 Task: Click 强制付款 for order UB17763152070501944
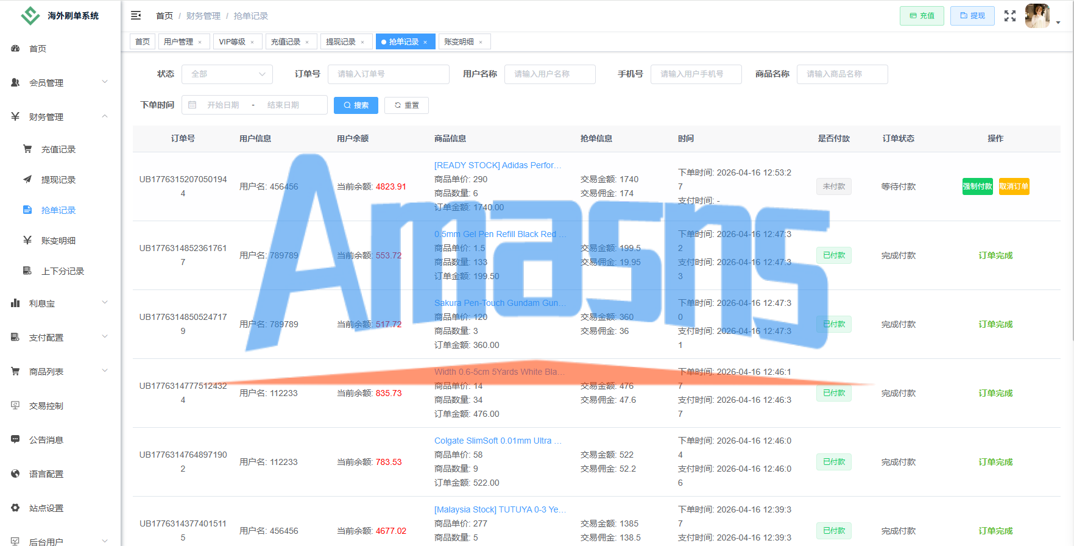tap(978, 186)
